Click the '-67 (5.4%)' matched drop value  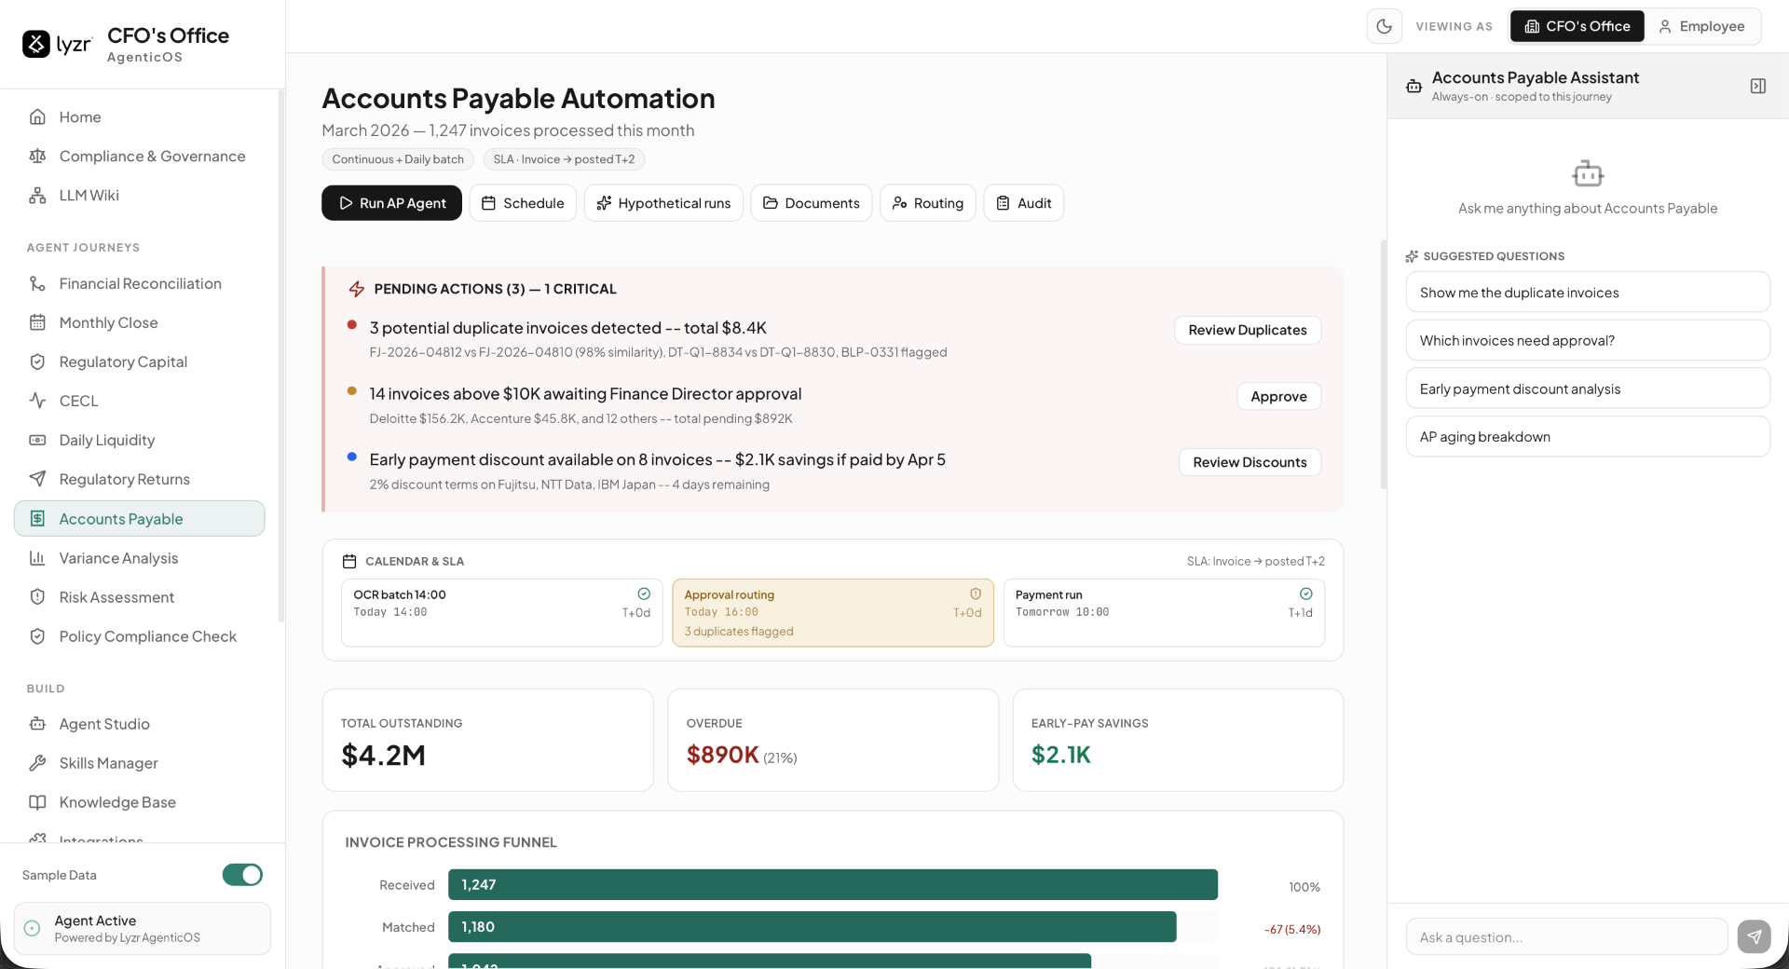tap(1292, 929)
